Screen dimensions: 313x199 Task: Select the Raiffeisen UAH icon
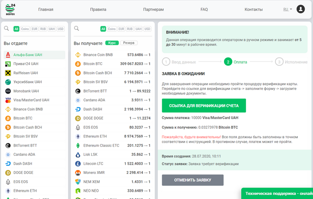point(8,73)
